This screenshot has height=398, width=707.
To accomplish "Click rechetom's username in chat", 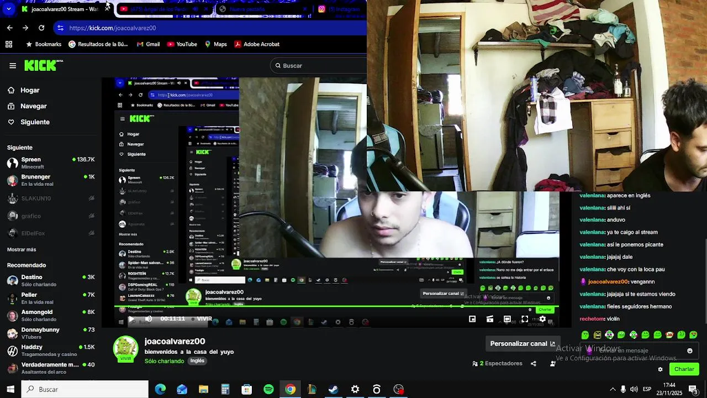I will coord(592,319).
